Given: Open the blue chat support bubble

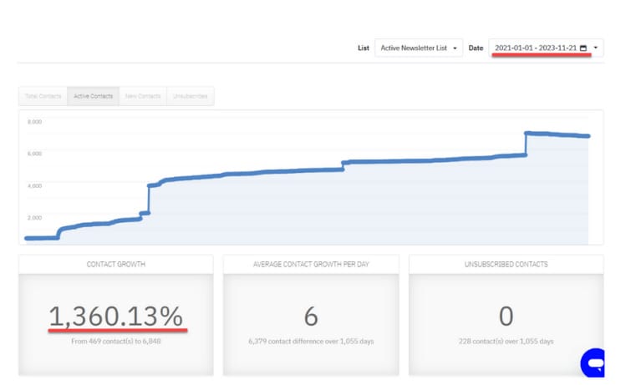Looking at the screenshot, I should coord(593,363).
